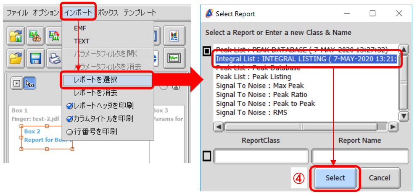Select Signal To Noise : Peak Ratio
Screen dimensions: 414x193
click(x=262, y=95)
